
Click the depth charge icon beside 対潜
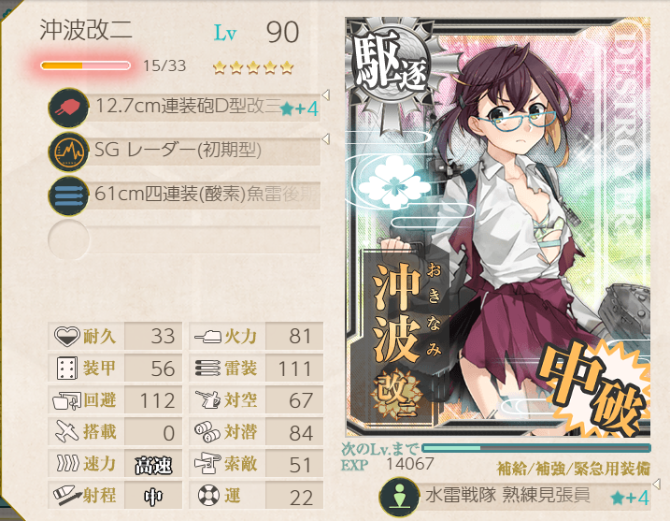[207, 431]
